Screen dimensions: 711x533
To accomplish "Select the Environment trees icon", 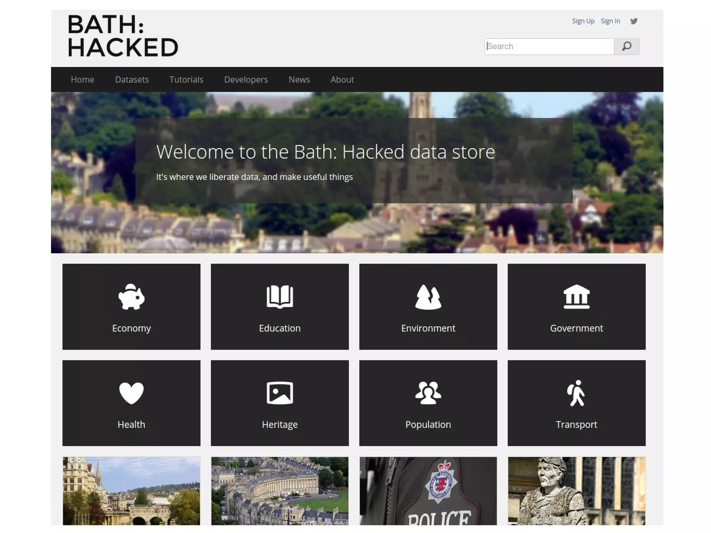I will (x=428, y=297).
